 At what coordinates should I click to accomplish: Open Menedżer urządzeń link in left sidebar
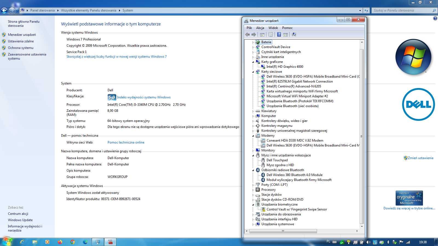22,35
